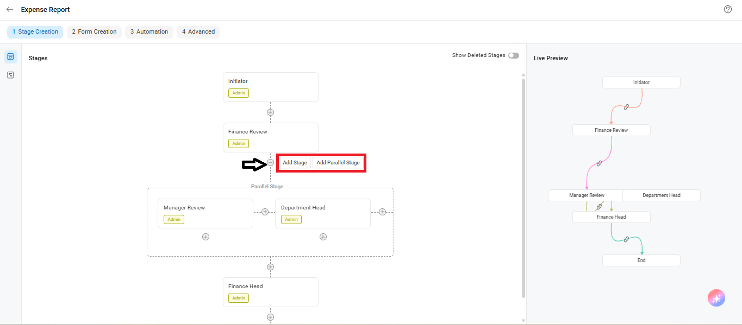Select the Finance Review stage card

pos(270,137)
